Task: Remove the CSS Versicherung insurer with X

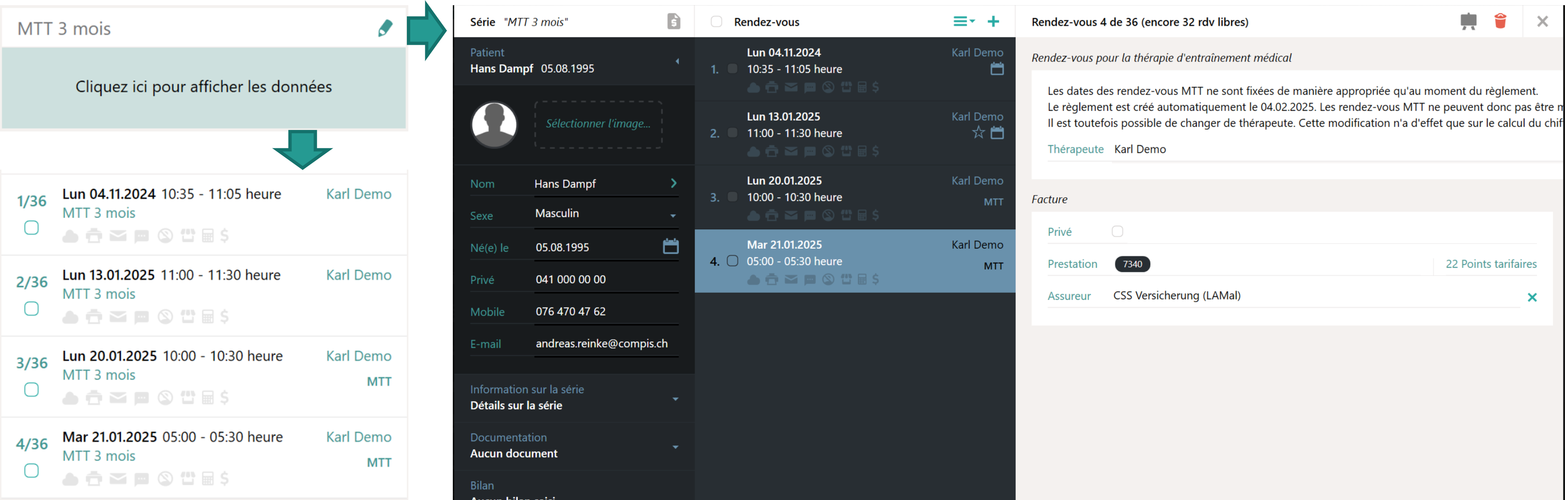Action: click(x=1532, y=297)
